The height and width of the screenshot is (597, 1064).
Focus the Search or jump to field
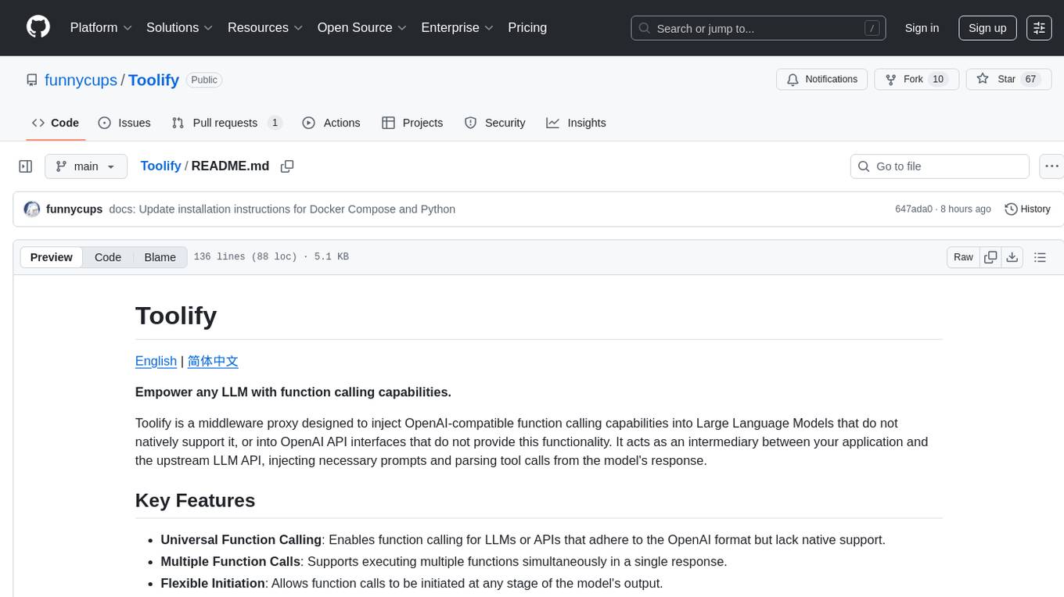(x=758, y=28)
